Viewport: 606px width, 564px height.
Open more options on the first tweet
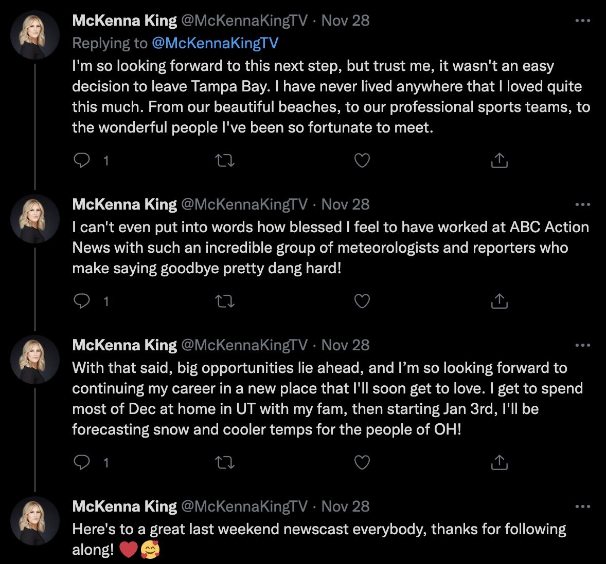coord(582,21)
